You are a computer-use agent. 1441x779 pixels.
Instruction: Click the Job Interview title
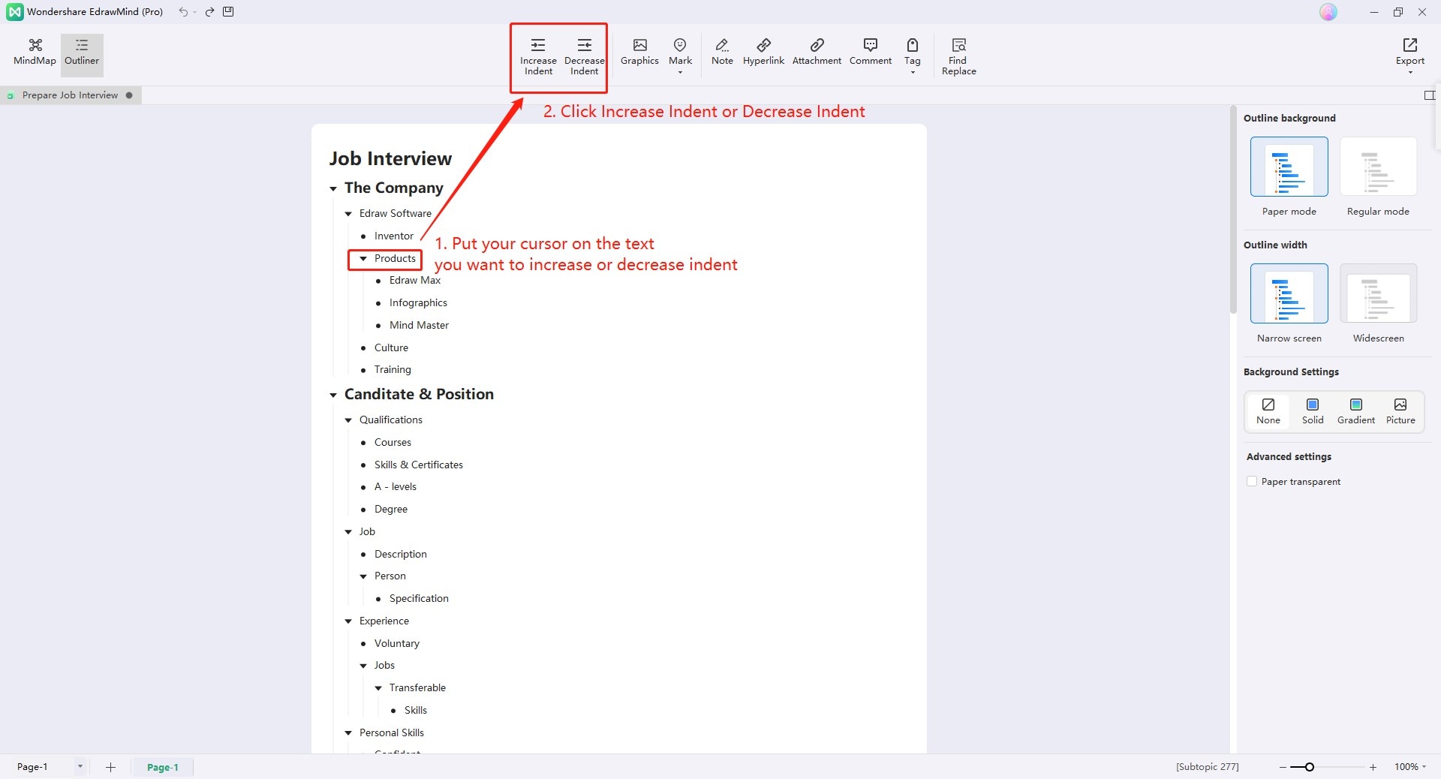pos(390,158)
